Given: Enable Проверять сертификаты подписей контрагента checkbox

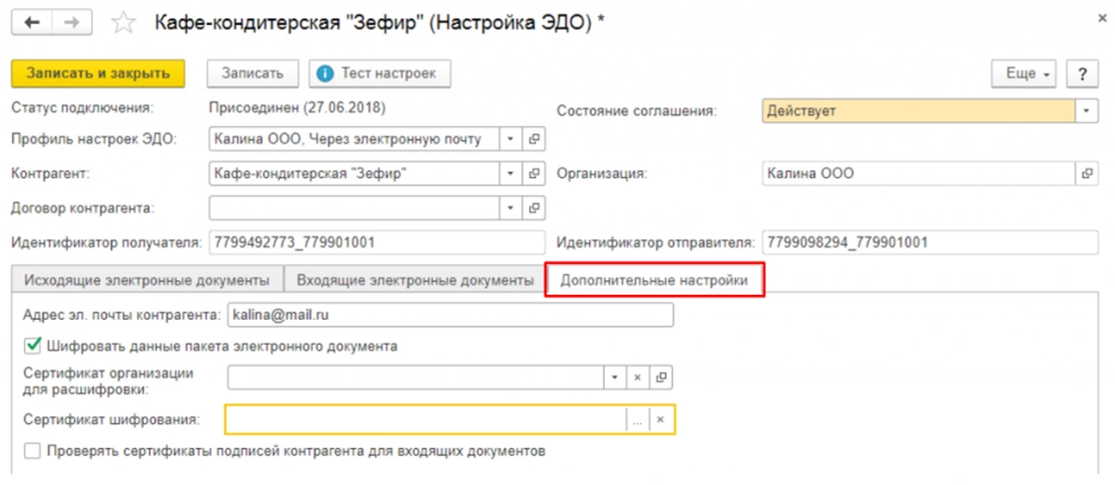Looking at the screenshot, I should click(x=33, y=452).
